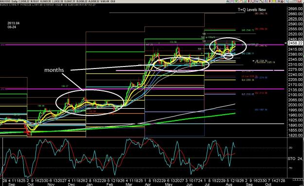The width and height of the screenshot is (304, 186).
Task: Click the Jul month label on the date axis
Action: 207,184
